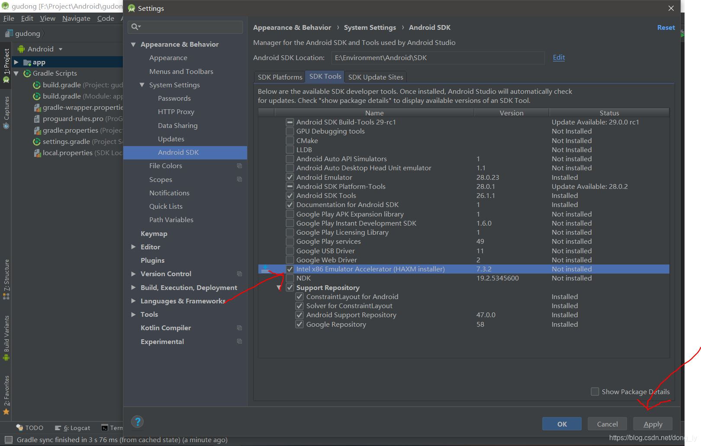Select Keymap in settings list

pyautogui.click(x=154, y=234)
